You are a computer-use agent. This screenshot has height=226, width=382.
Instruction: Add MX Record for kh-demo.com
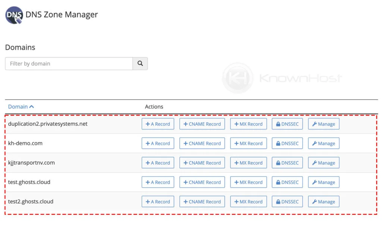[248, 143]
